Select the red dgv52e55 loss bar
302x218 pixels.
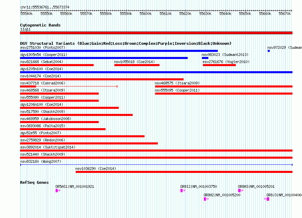pos(82,136)
